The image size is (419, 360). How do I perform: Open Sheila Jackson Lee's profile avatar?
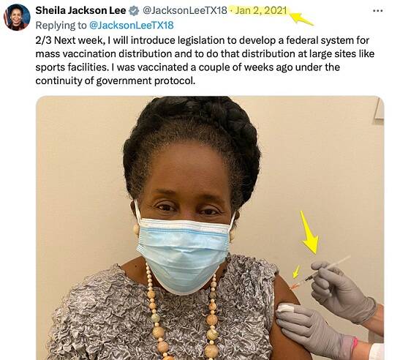tap(17, 17)
